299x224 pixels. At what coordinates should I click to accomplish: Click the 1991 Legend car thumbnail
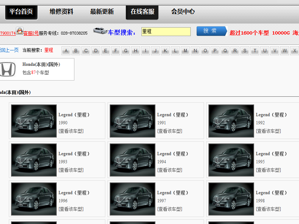pos(133,121)
